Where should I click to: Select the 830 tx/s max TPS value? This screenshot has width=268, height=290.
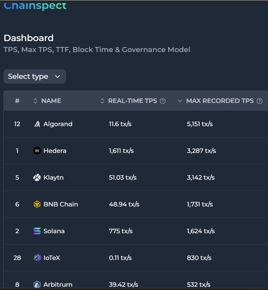[x=199, y=258]
